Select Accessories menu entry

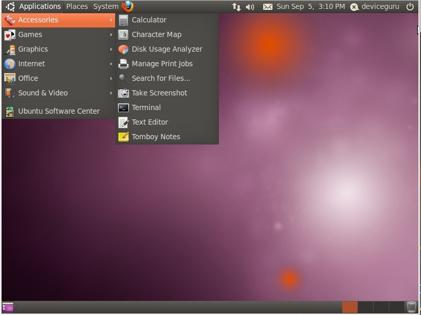point(58,20)
